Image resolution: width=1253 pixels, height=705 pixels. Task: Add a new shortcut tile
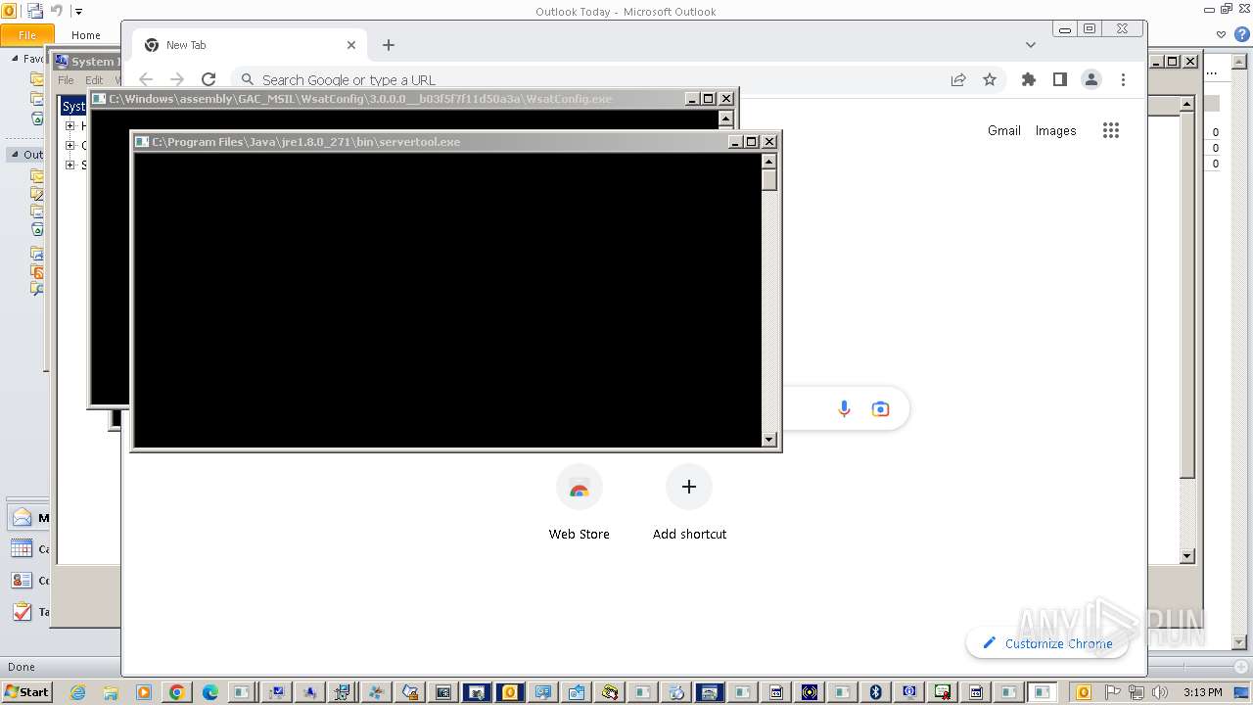[689, 502]
